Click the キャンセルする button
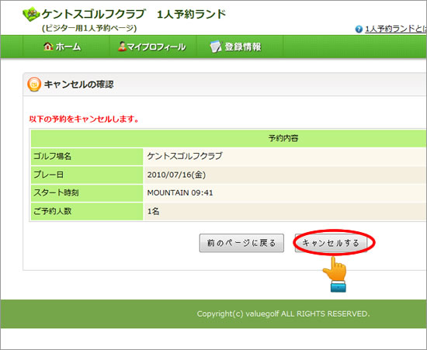The image size is (427, 350). (331, 243)
